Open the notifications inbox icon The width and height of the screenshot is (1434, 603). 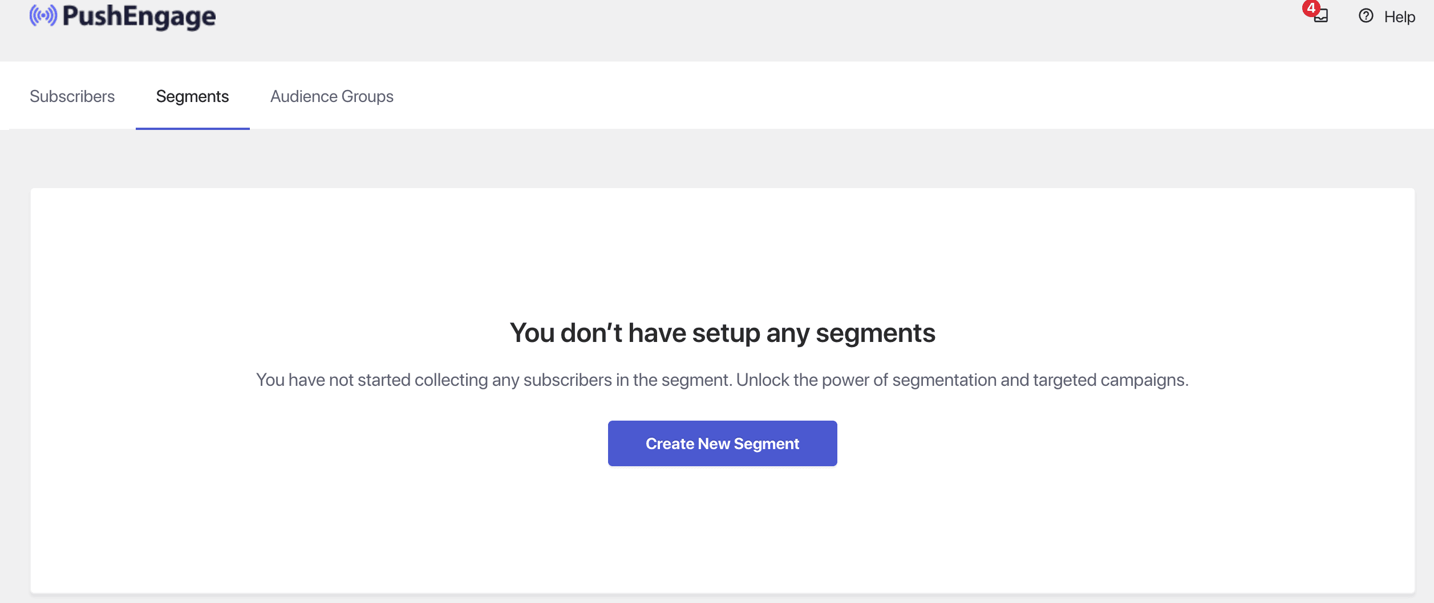click(x=1322, y=17)
